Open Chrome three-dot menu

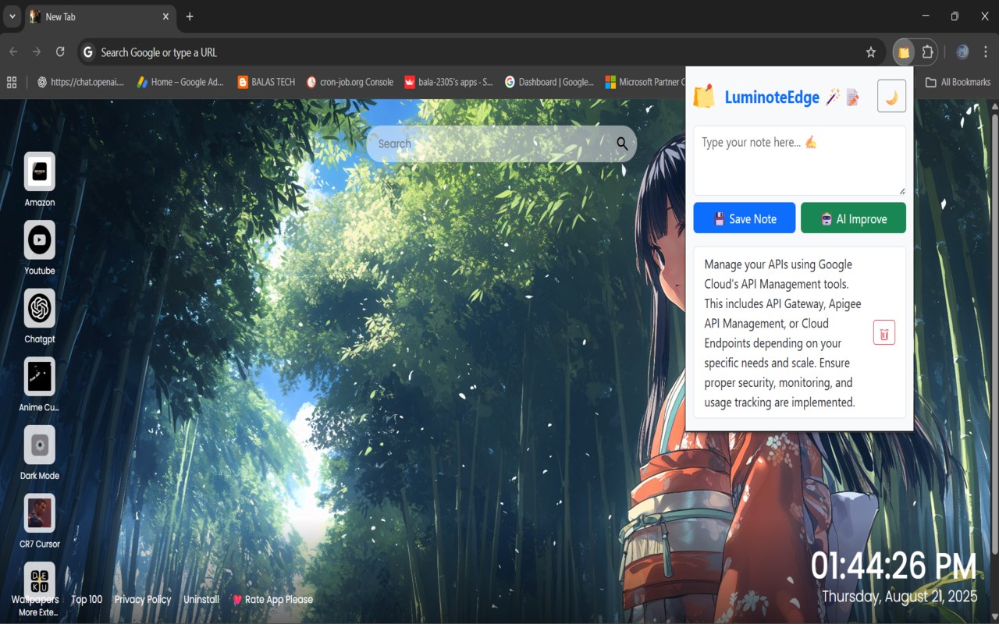pos(985,52)
